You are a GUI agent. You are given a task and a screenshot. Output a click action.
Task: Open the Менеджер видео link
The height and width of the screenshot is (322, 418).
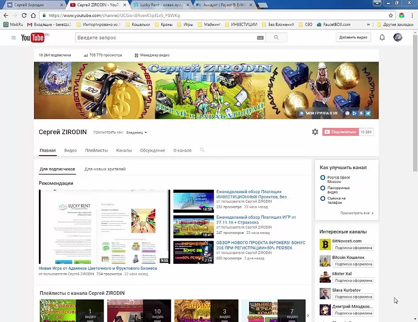152,55
